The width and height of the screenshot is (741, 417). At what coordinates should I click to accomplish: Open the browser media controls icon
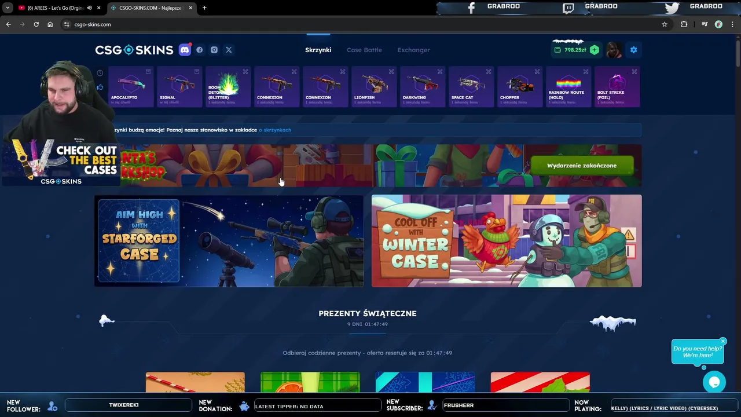[x=705, y=24]
